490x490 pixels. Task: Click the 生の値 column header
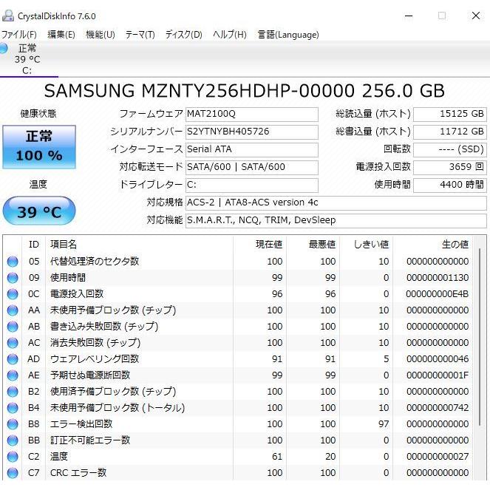coord(433,245)
